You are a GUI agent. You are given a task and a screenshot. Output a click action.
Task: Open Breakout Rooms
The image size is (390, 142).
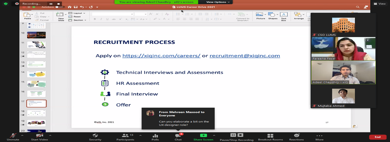point(270,136)
